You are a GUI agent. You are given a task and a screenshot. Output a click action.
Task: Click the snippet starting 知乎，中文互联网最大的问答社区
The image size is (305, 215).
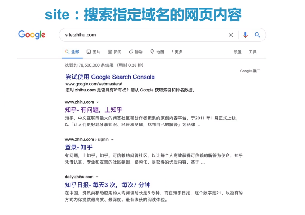click(x=152, y=121)
